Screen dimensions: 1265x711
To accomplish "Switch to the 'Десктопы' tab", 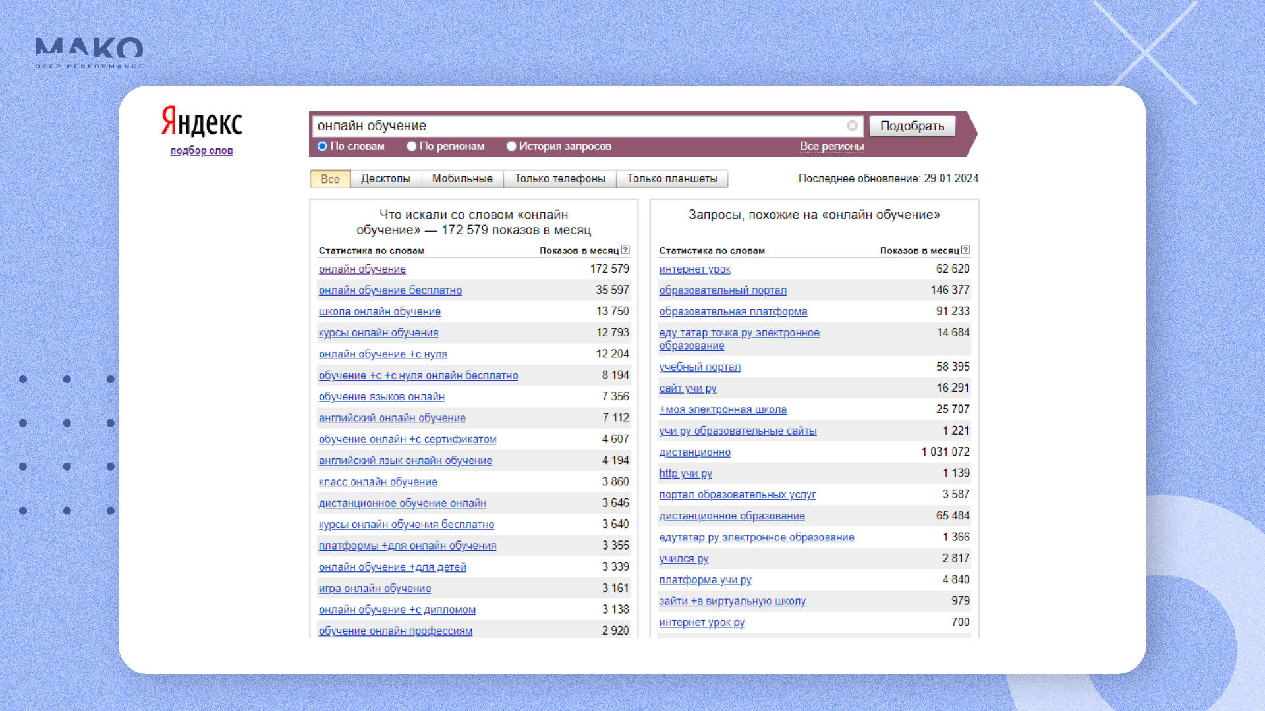I will [x=385, y=179].
